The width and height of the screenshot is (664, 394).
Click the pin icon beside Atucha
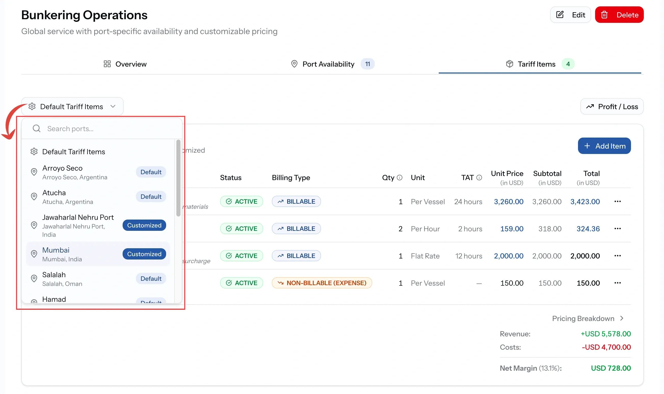[x=34, y=197]
